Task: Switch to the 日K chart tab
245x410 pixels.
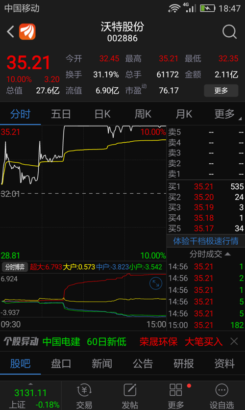Action: point(102,114)
